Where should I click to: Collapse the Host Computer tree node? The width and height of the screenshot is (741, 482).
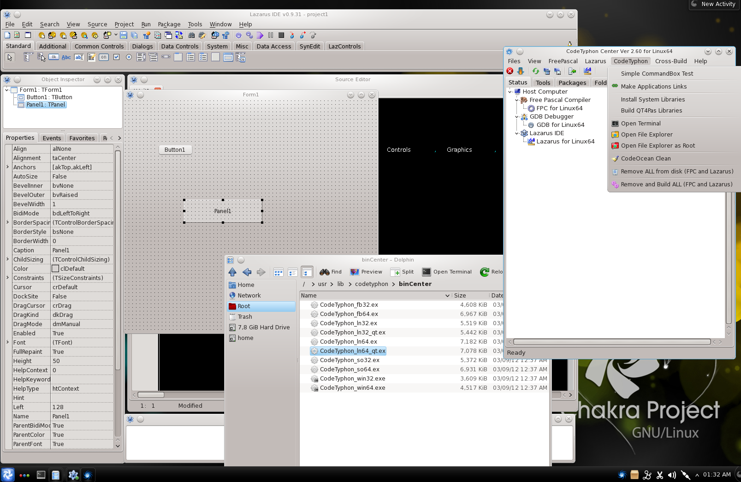point(510,92)
